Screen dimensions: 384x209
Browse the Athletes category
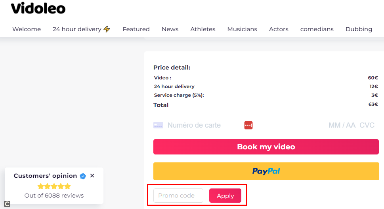pyautogui.click(x=203, y=29)
